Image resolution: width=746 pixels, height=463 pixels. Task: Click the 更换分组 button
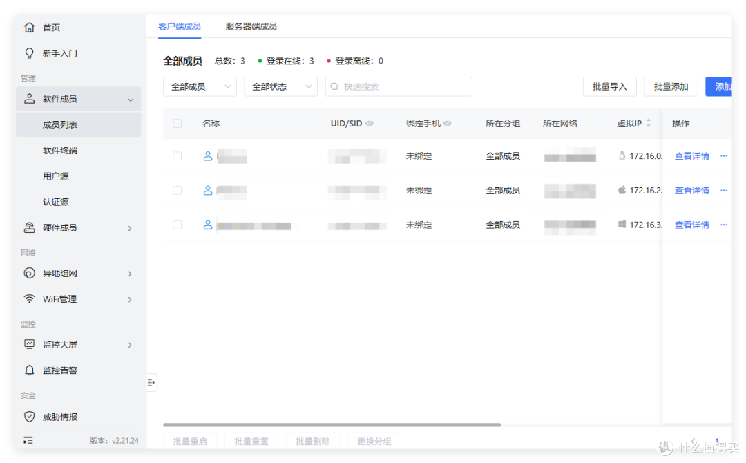tap(374, 441)
